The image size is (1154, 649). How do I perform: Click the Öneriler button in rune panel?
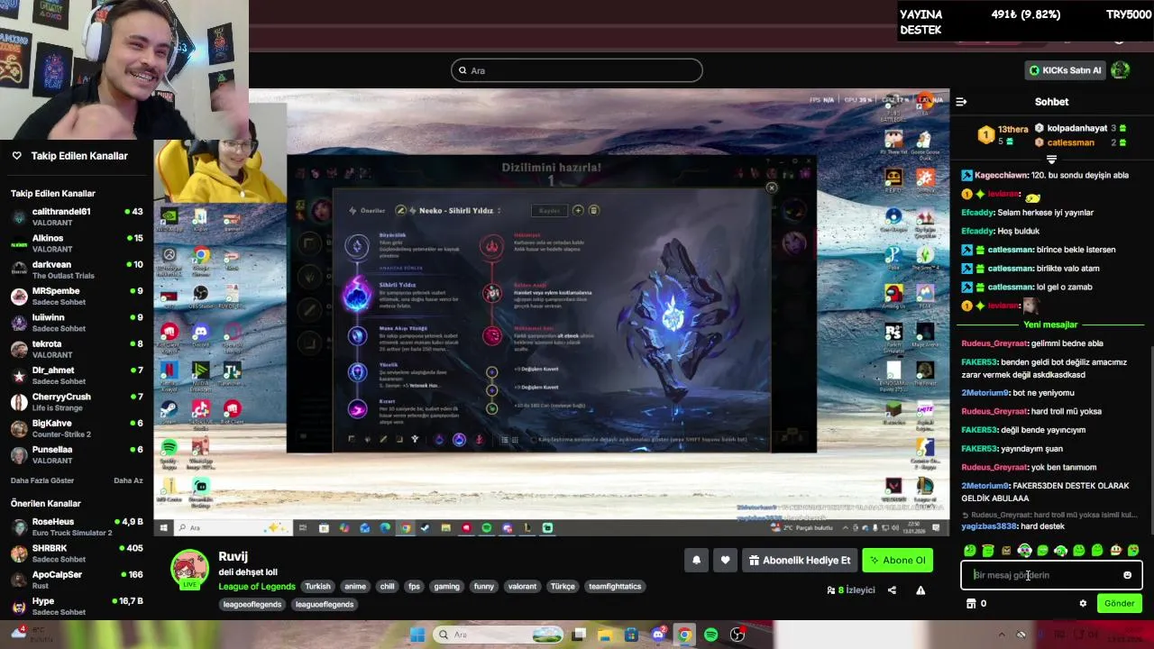[368, 211]
